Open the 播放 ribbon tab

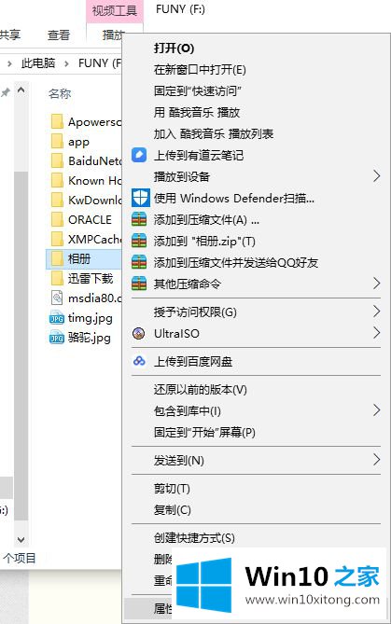112,35
